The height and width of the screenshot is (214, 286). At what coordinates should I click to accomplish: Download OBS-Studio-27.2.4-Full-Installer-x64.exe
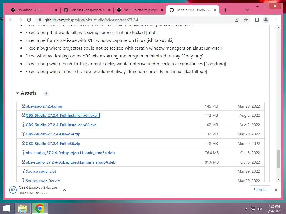[61, 115]
